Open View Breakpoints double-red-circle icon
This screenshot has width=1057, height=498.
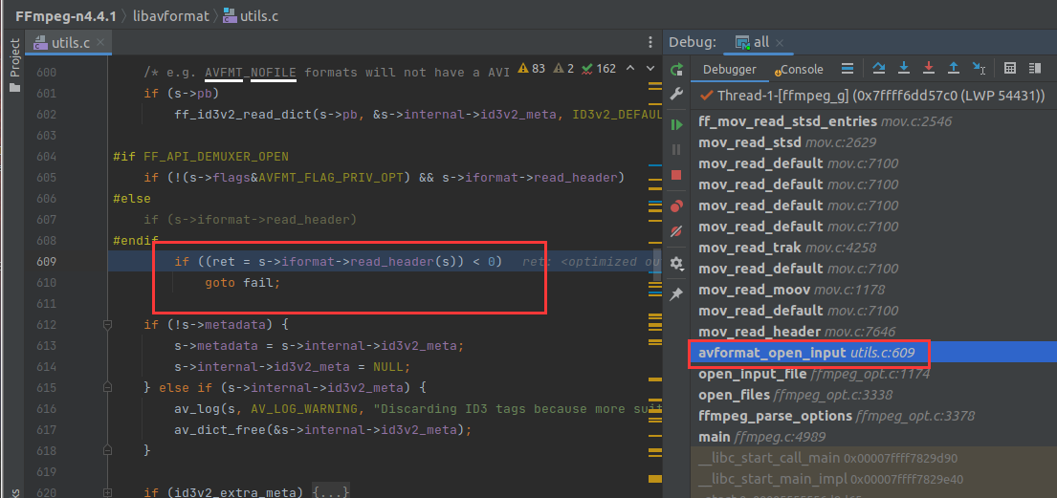677,206
